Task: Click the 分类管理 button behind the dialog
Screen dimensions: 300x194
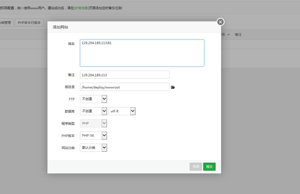Action: click(x=5, y=23)
